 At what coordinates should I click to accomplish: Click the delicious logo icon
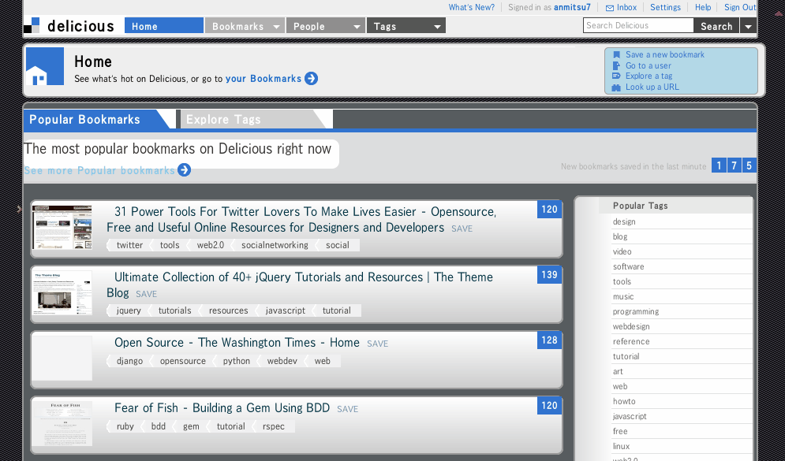[32, 25]
